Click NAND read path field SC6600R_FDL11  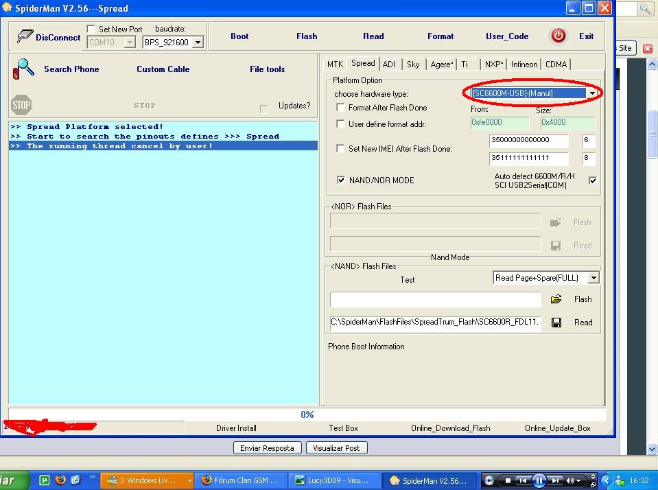click(x=435, y=323)
